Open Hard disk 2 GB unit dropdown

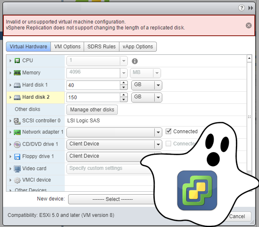(147, 98)
